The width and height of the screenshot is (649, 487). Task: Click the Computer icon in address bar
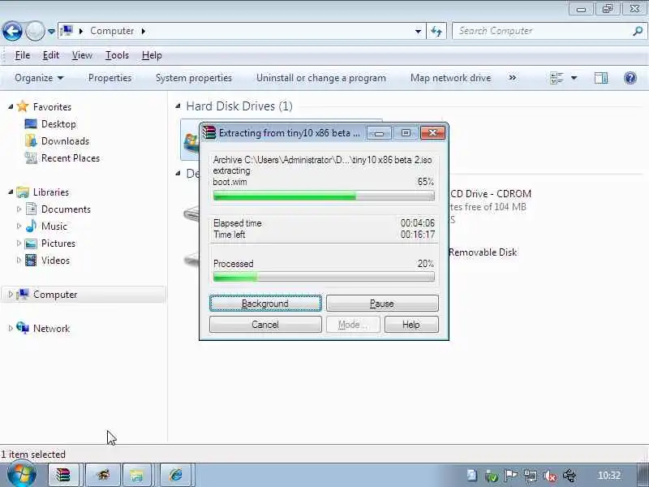coord(67,31)
